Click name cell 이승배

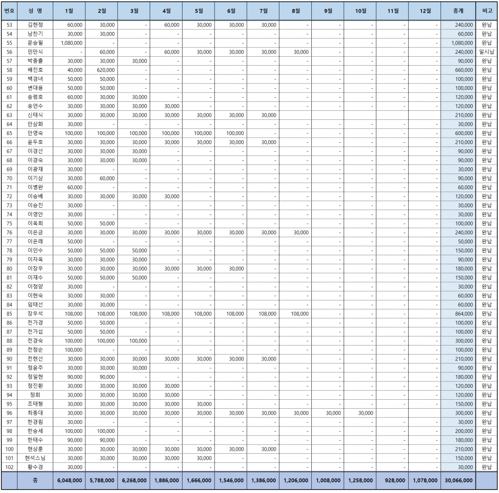(x=35, y=196)
